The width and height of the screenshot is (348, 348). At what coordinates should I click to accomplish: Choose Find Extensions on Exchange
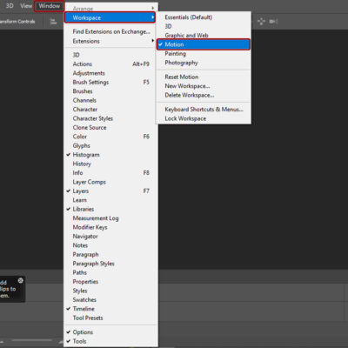(x=110, y=31)
